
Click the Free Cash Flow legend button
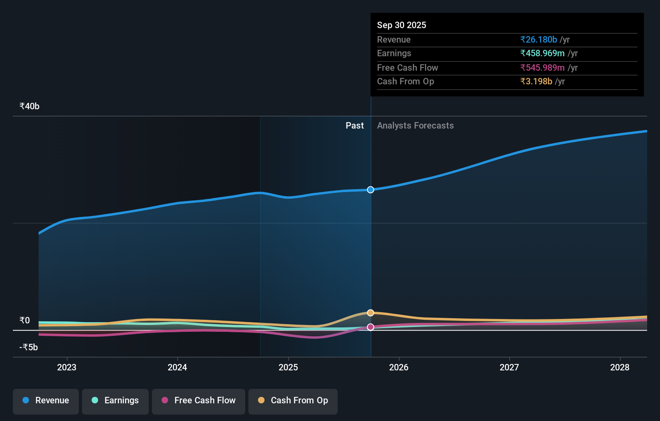point(198,401)
